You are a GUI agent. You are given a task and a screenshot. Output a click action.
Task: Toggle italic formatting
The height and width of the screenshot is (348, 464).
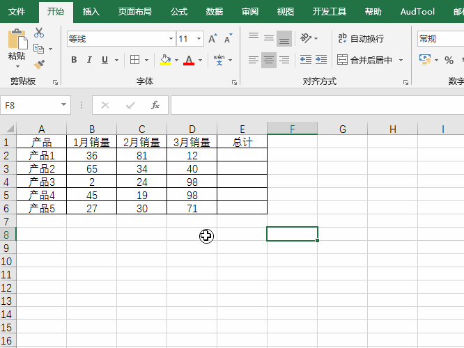tap(89, 60)
